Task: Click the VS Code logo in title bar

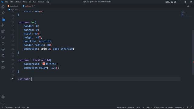Action: 2,2
